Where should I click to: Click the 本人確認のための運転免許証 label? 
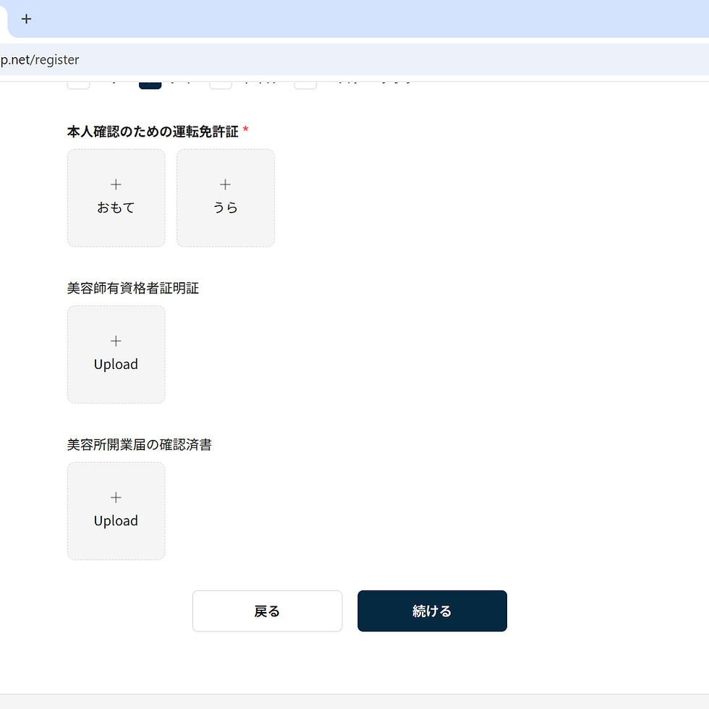[153, 132]
